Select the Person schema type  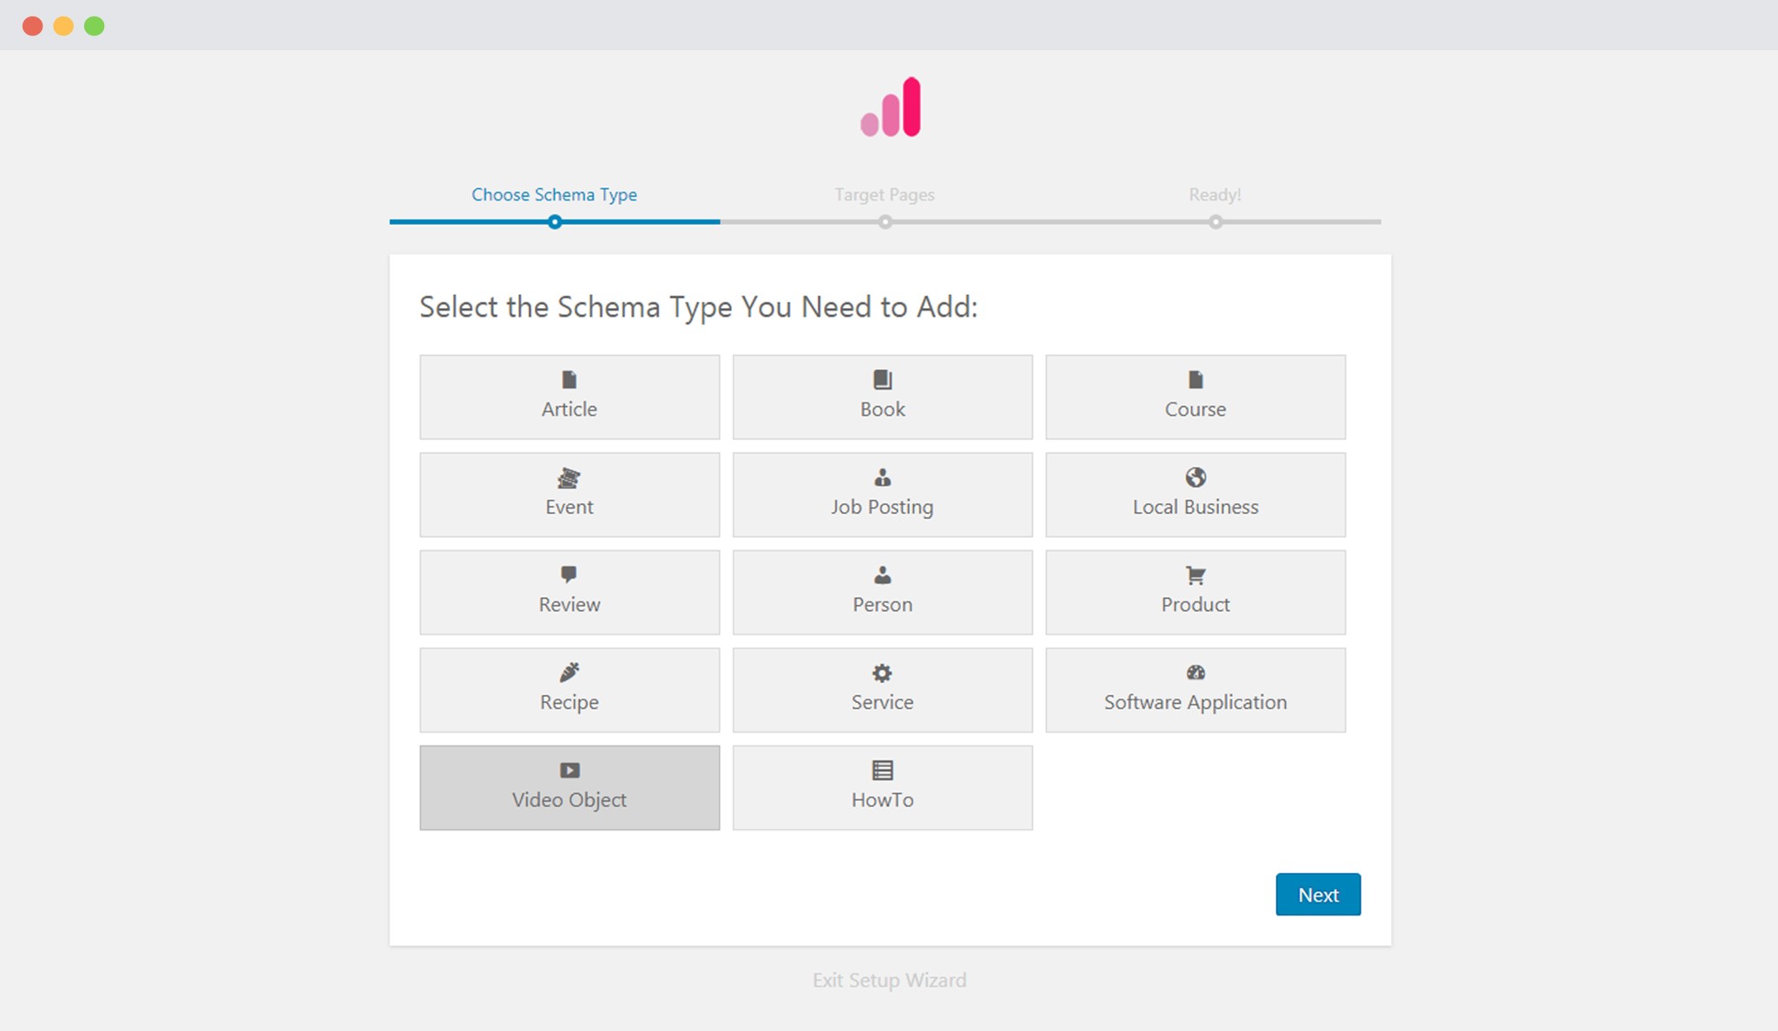point(881,592)
